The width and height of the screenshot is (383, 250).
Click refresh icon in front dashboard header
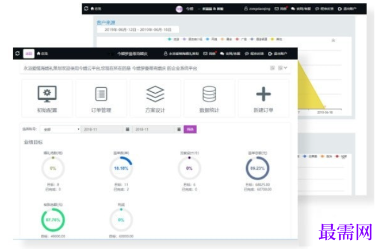pyautogui.click(x=17, y=53)
